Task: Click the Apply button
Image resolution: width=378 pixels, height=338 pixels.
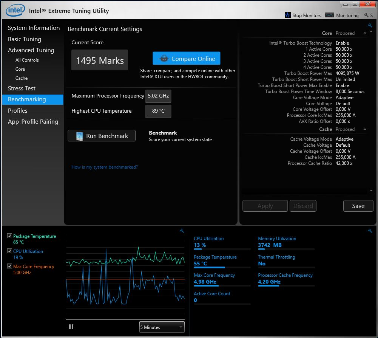Action: pos(265,206)
